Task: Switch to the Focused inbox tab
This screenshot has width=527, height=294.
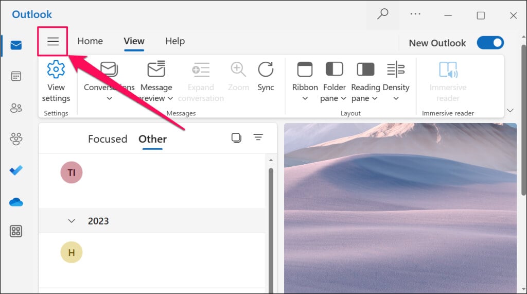Action: (x=108, y=139)
